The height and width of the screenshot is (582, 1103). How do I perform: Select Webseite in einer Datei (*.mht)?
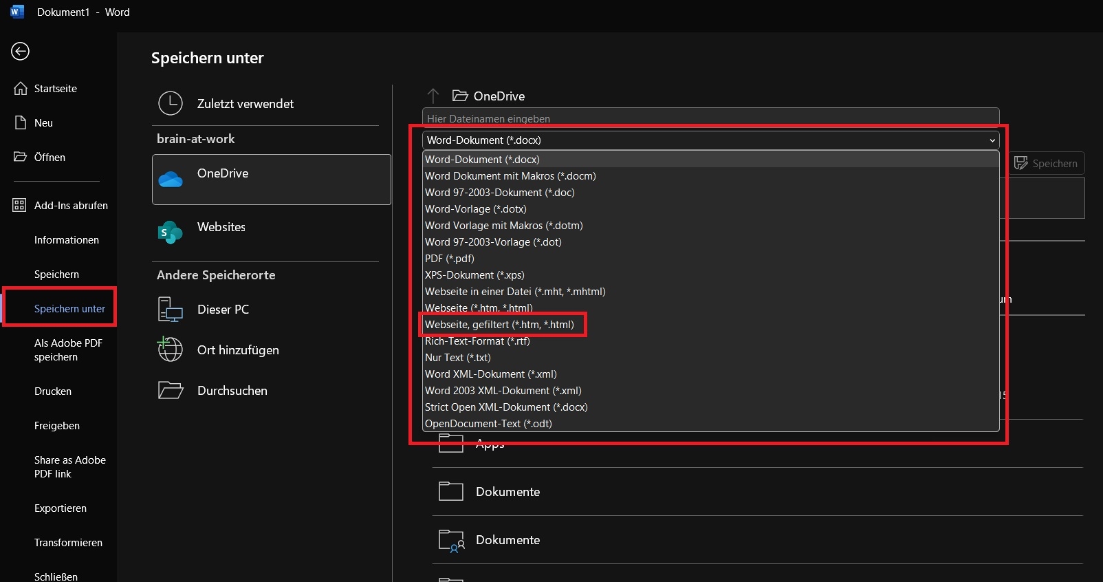tap(710, 291)
